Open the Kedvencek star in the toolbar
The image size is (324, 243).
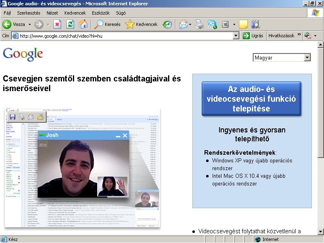click(141, 24)
